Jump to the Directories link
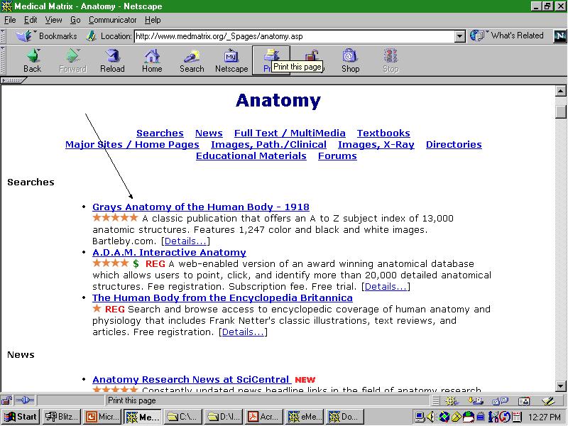The image size is (568, 426). (454, 145)
